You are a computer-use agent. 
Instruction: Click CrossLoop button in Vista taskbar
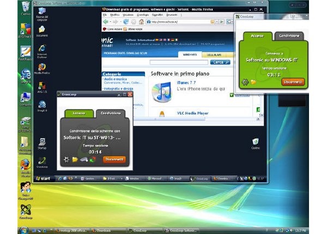click(x=144, y=230)
